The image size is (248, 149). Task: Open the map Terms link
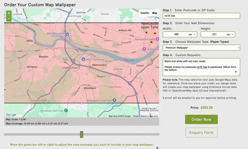pyautogui.click(x=136, y=116)
